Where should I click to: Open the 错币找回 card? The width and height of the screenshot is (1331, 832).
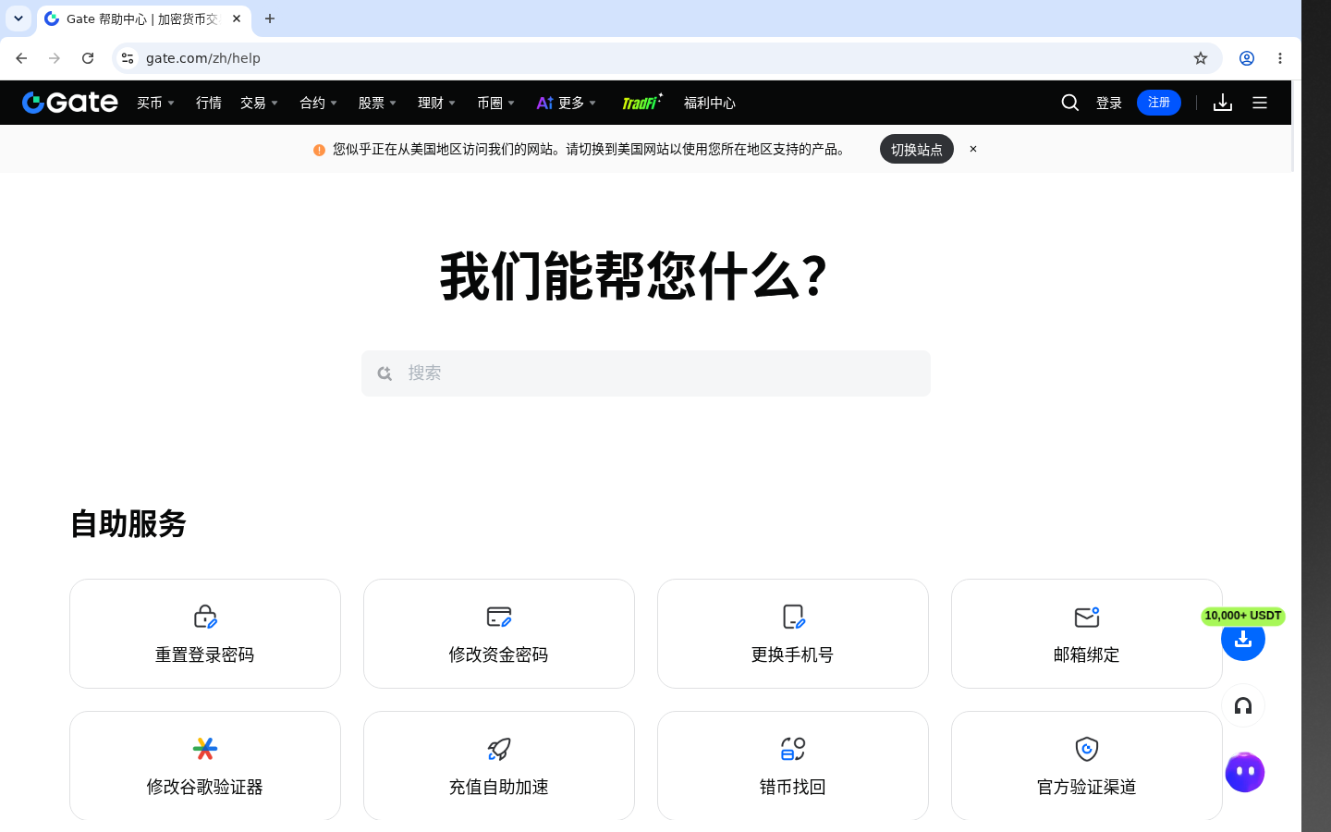coord(793,765)
